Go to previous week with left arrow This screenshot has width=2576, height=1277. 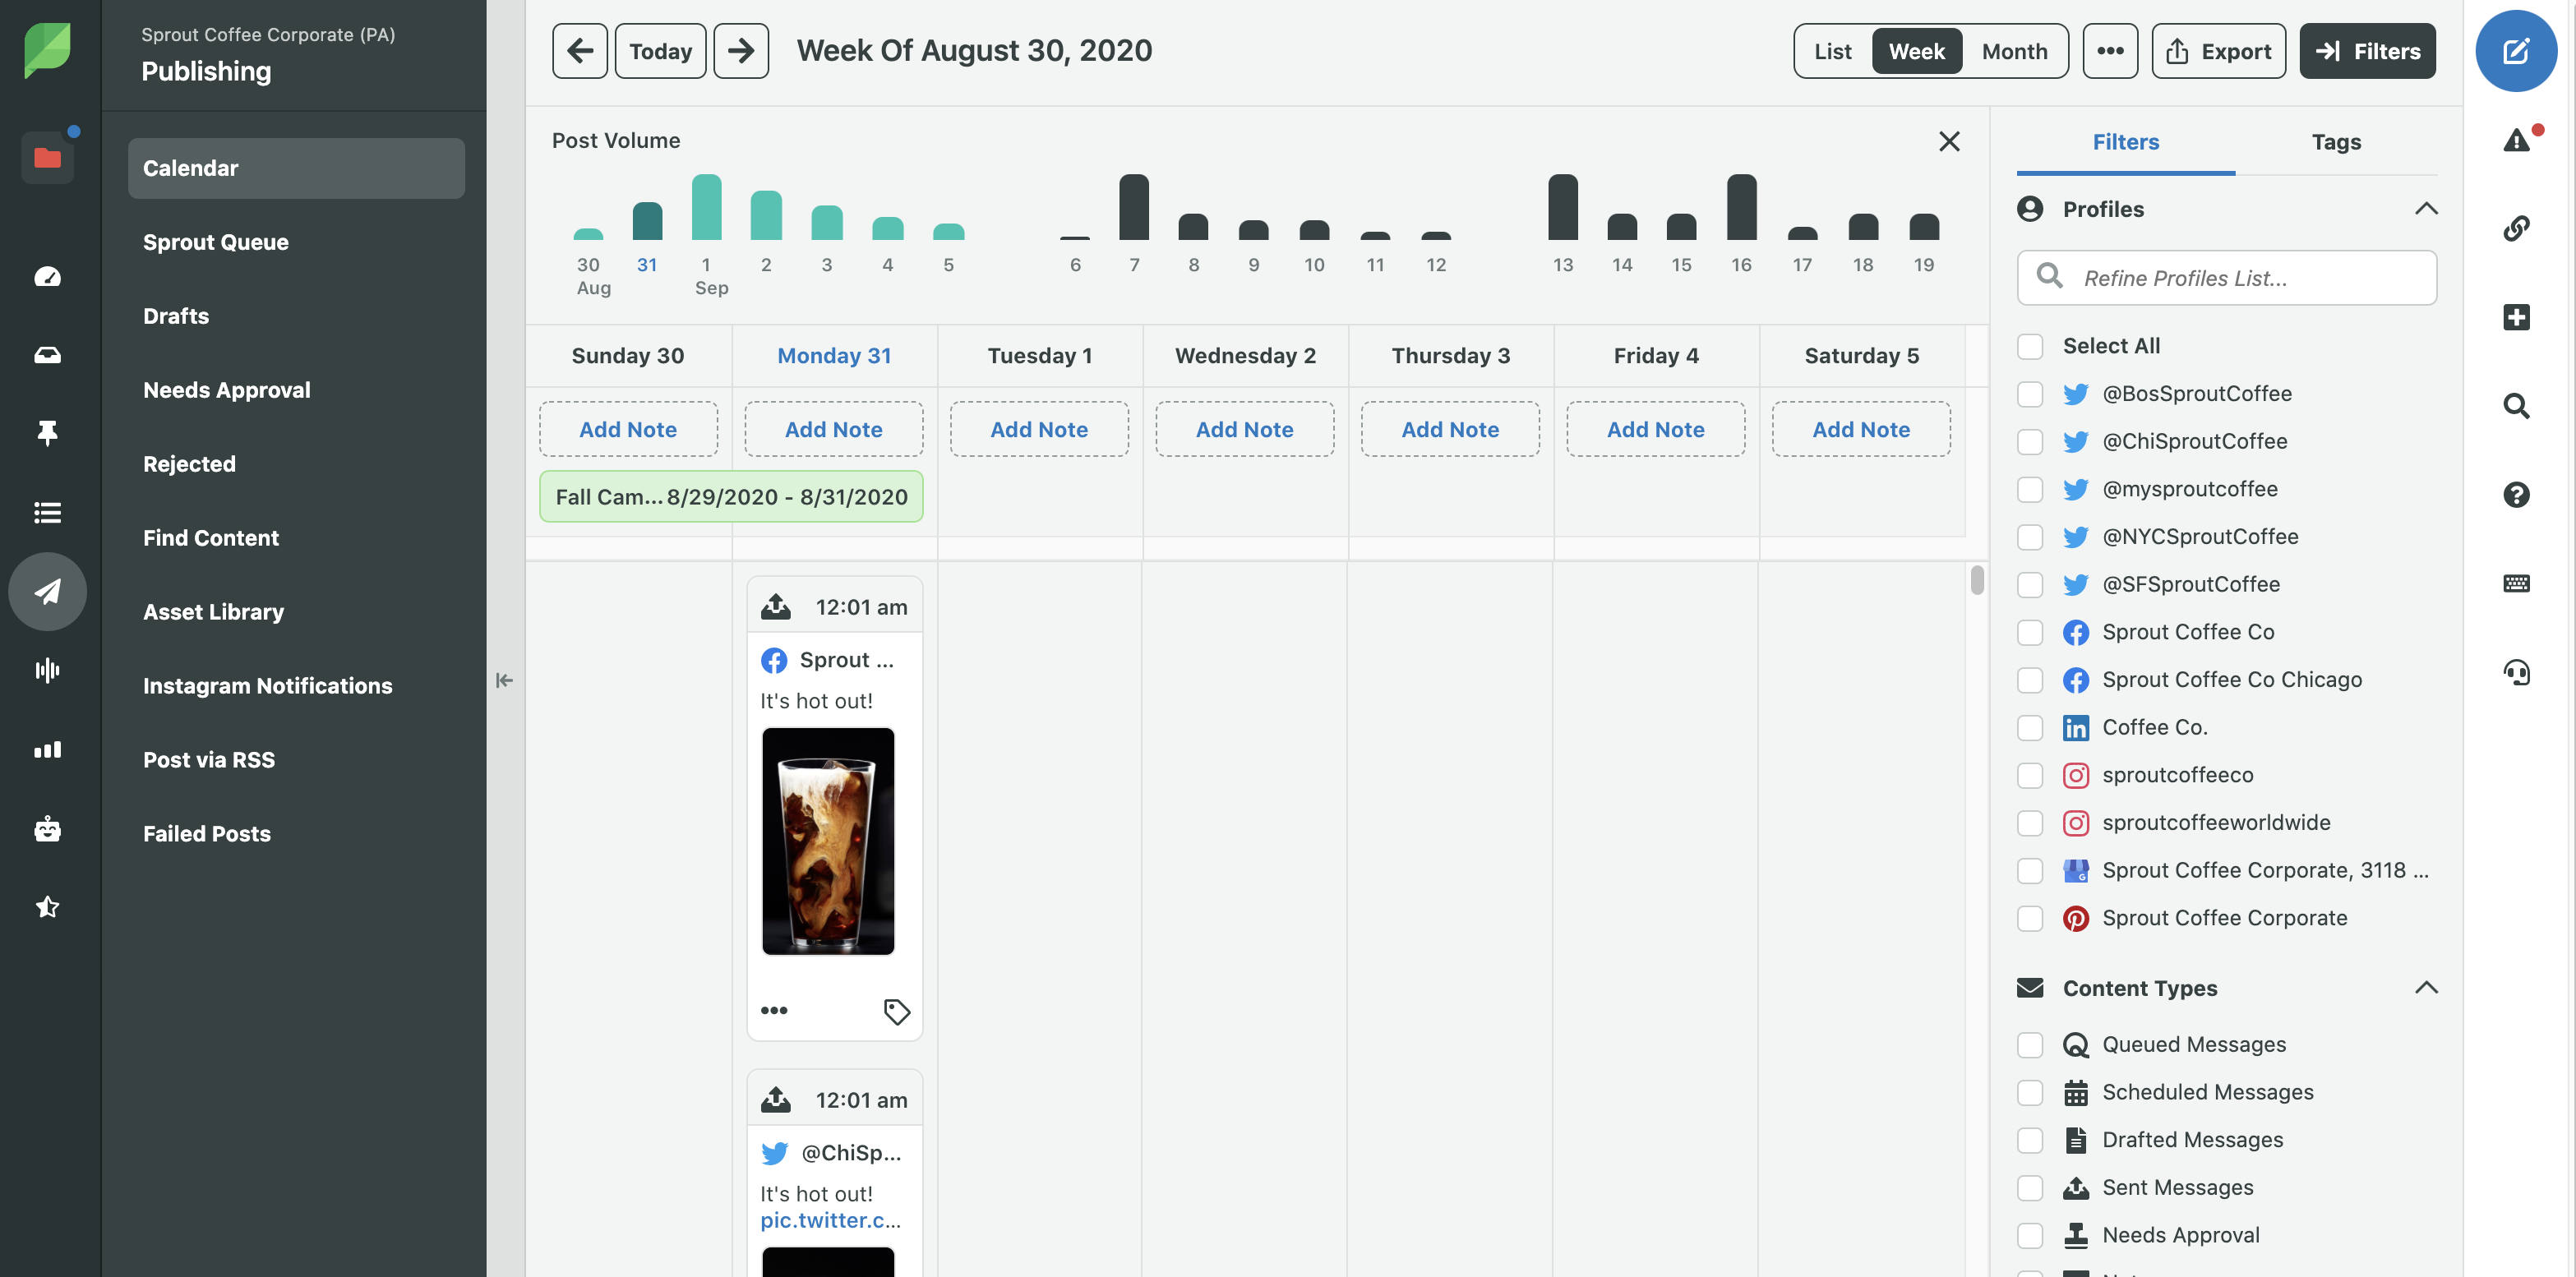[x=579, y=51]
